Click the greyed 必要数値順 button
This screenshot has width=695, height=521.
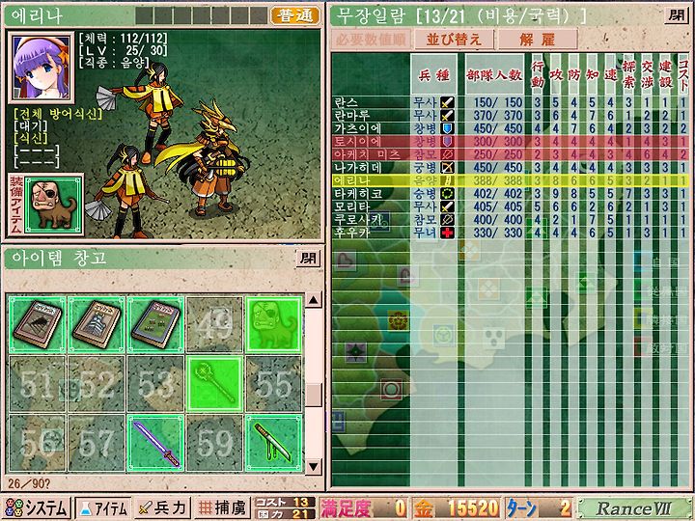371,40
